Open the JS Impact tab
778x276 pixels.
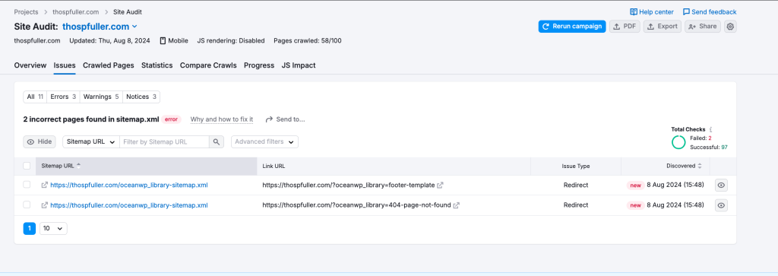298,65
